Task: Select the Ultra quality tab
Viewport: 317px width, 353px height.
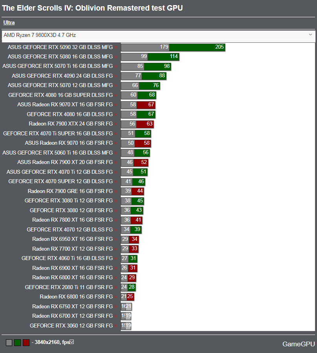Action: point(9,23)
